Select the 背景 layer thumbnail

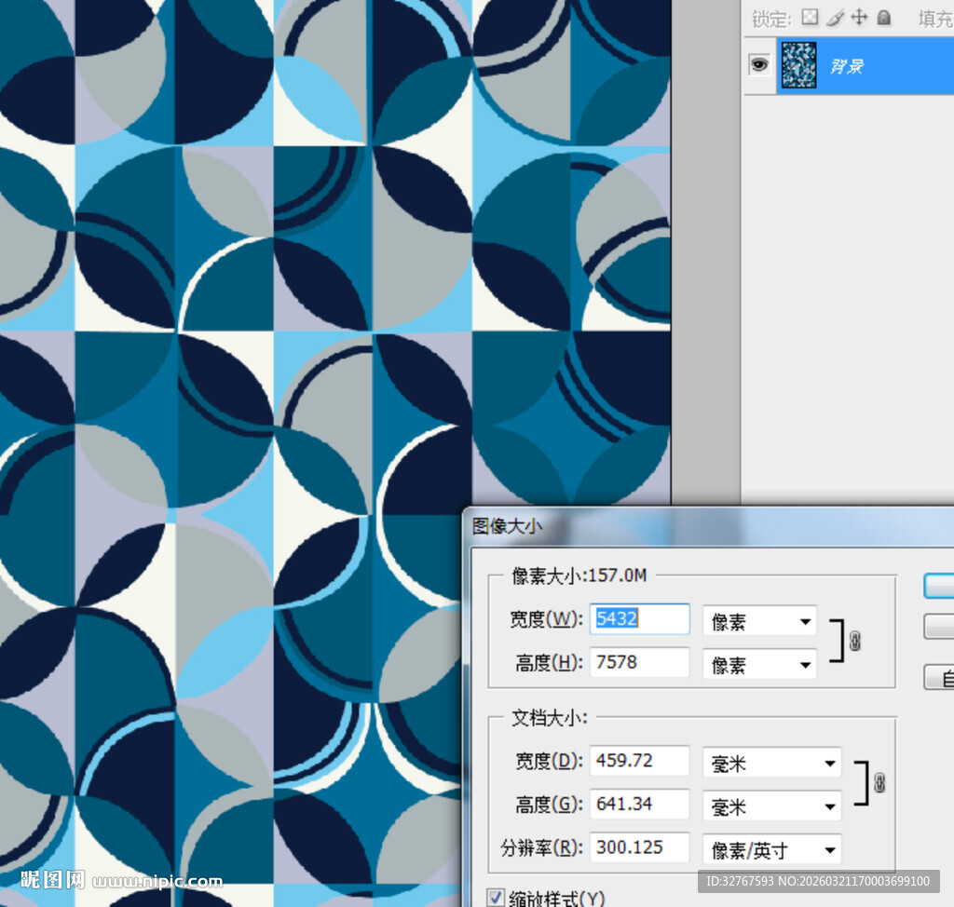[x=799, y=65]
